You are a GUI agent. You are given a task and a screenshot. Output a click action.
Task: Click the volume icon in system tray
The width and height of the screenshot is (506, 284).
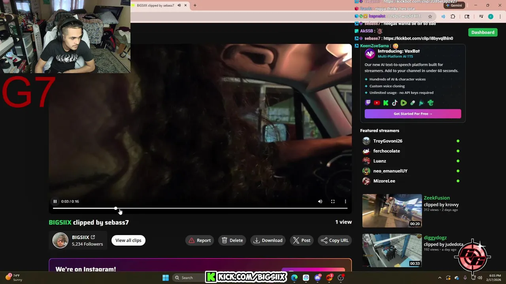click(480, 278)
